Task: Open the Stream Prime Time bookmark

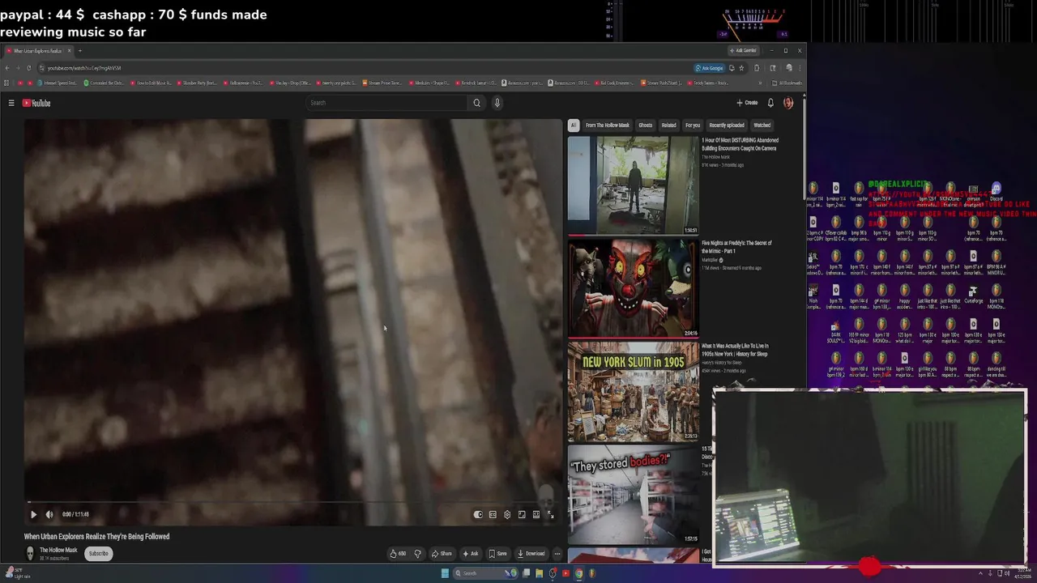Action: [x=382, y=83]
